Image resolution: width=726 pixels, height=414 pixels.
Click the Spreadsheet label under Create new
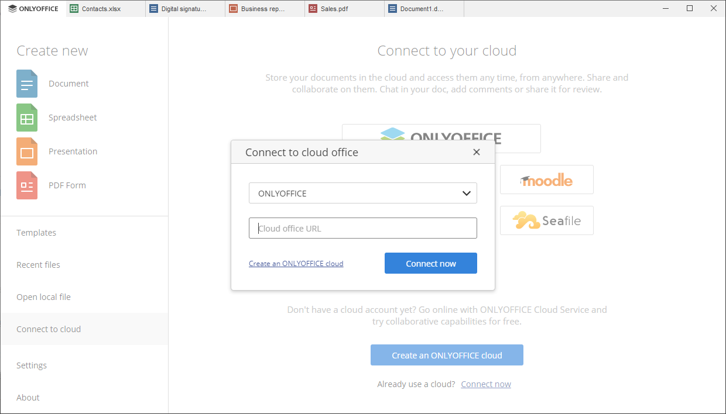pos(73,118)
